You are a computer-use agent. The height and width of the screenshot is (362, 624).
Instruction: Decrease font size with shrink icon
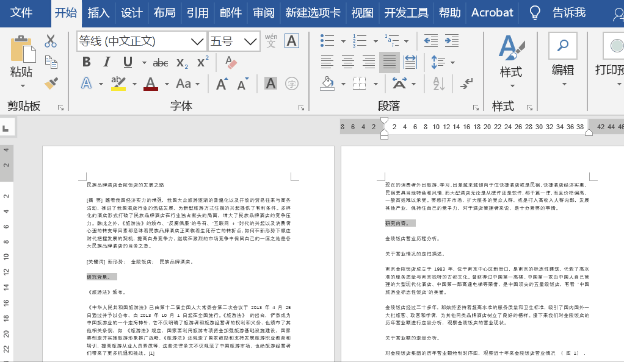click(x=243, y=83)
